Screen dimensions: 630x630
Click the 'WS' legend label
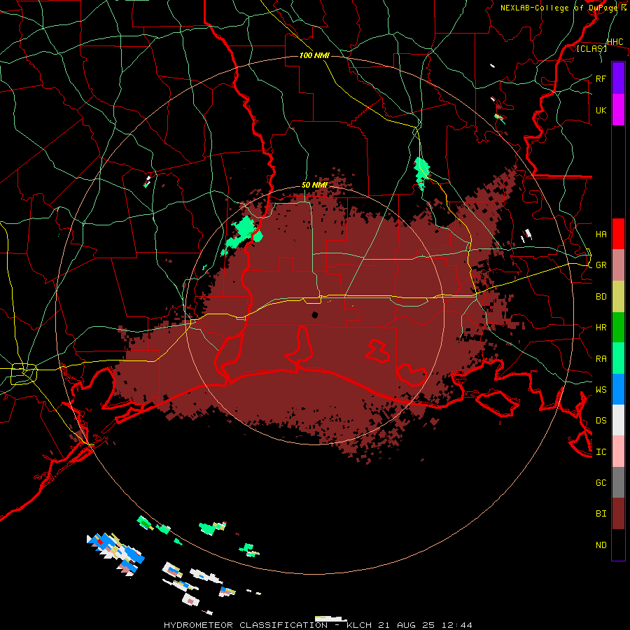click(601, 389)
